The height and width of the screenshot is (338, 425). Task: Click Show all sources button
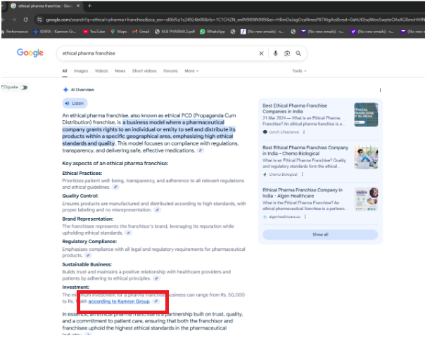click(320, 234)
